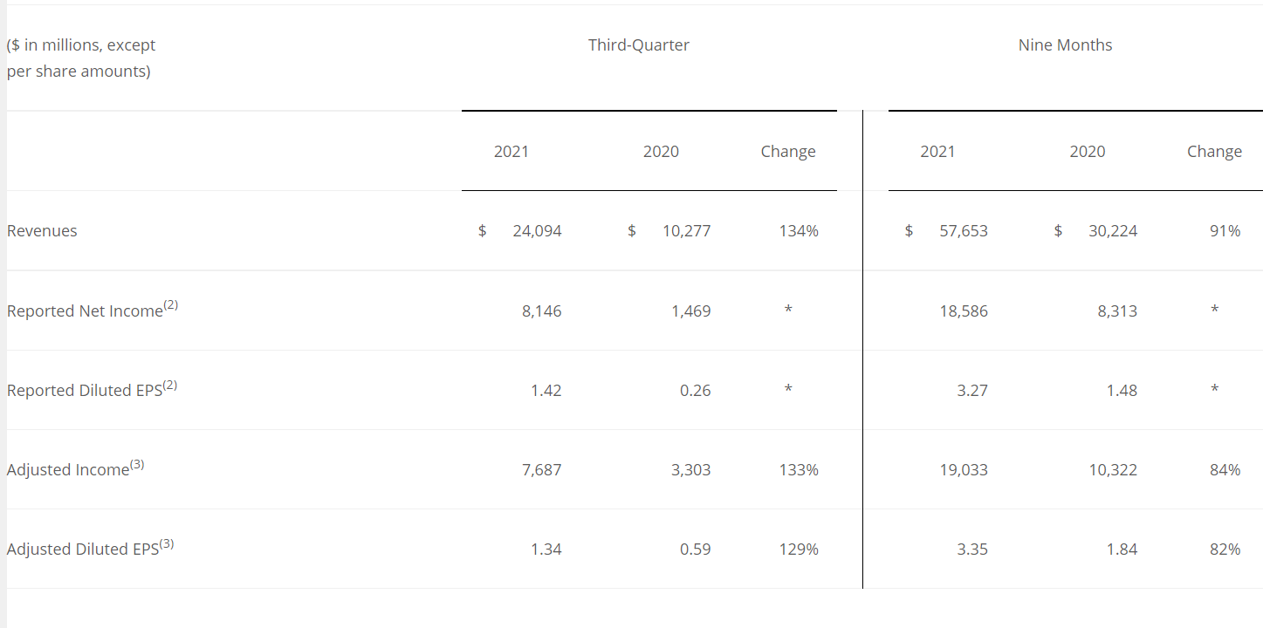Click the adjusted income value 7,687

[x=541, y=469]
